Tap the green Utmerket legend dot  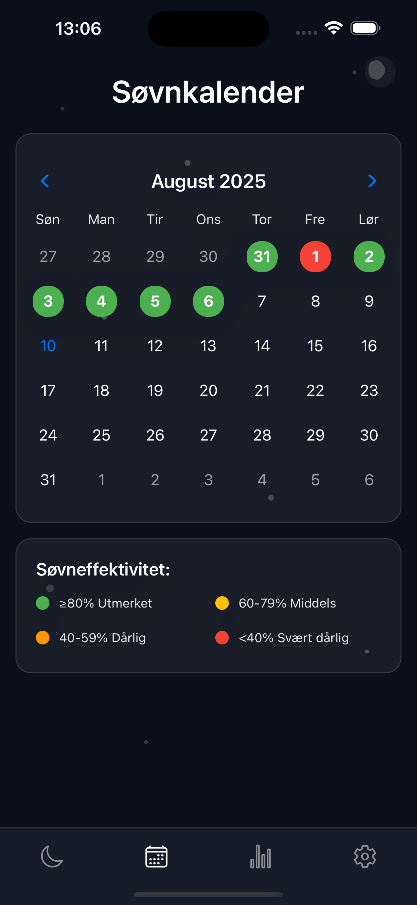pyautogui.click(x=43, y=603)
